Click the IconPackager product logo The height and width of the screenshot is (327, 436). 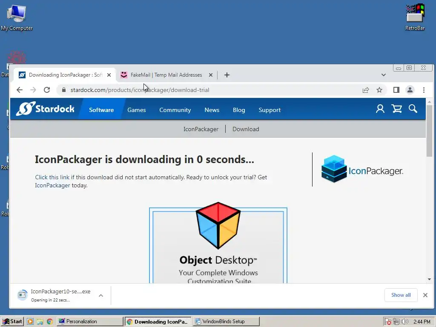(x=362, y=169)
